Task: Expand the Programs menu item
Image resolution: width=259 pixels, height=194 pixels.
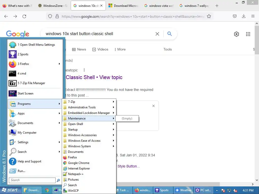Action: point(35,104)
